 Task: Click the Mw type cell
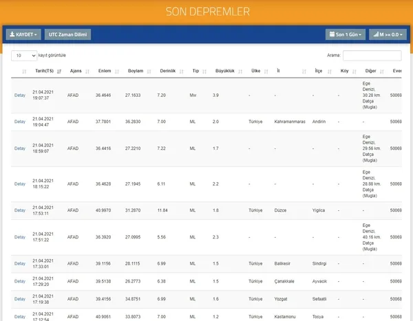coord(193,96)
